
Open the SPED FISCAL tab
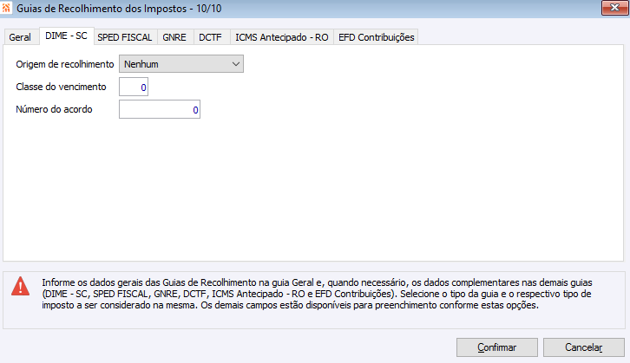click(x=125, y=38)
